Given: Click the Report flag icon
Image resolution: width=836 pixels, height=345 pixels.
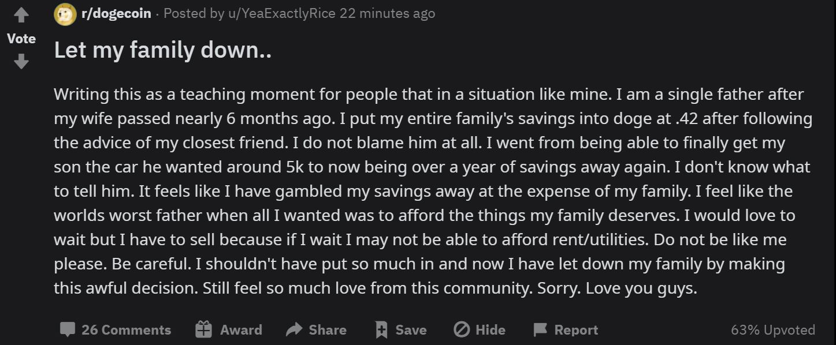Looking at the screenshot, I should point(540,330).
